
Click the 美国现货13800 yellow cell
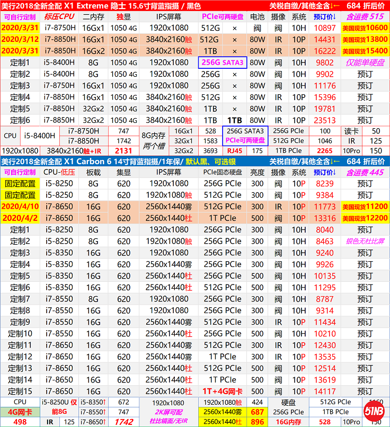point(365,40)
